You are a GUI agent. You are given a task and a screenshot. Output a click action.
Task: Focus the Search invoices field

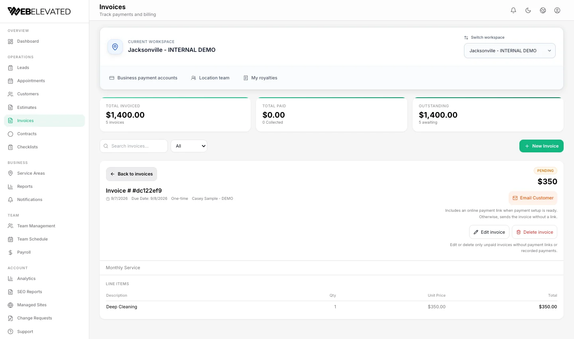point(134,146)
